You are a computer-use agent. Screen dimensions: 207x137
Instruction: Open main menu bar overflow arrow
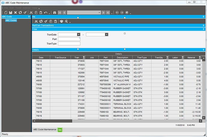(x=39, y=9)
